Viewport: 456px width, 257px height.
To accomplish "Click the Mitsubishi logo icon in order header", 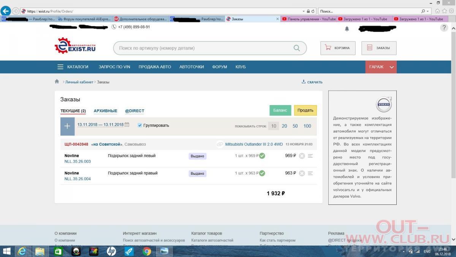I will coord(220,144).
